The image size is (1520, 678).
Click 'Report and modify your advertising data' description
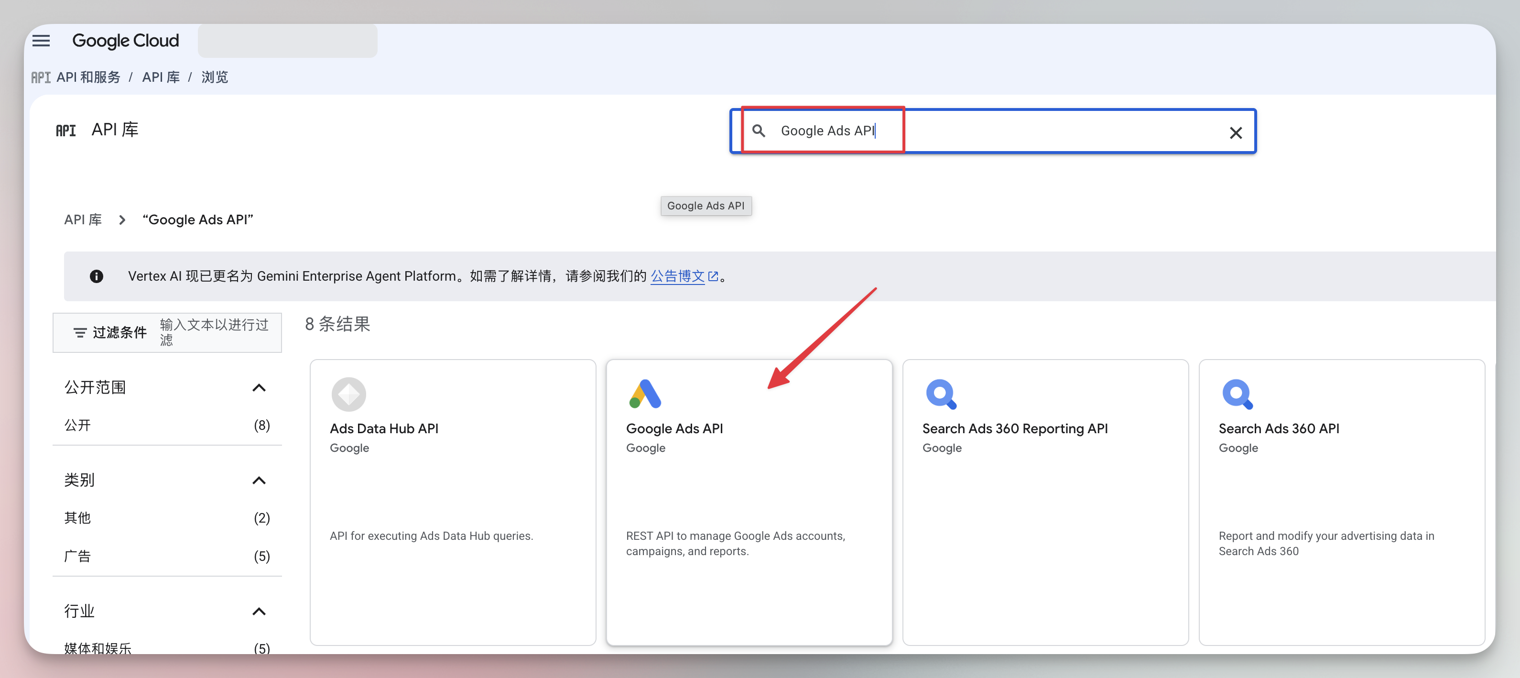click(1326, 544)
